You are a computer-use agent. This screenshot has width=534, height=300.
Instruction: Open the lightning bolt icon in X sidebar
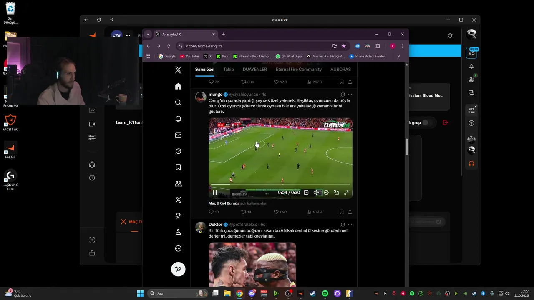(x=178, y=216)
